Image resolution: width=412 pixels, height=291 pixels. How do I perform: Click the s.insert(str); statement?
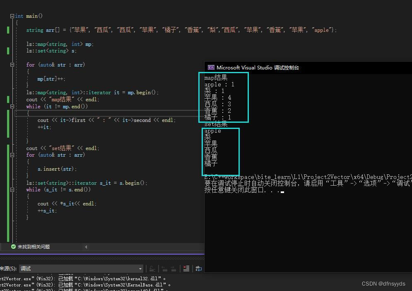tap(57, 169)
